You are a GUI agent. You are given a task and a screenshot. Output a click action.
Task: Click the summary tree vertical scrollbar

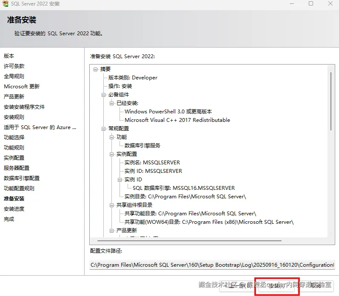[331, 101]
